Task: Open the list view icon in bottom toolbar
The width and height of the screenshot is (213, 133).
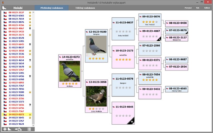Action: pos(29,129)
